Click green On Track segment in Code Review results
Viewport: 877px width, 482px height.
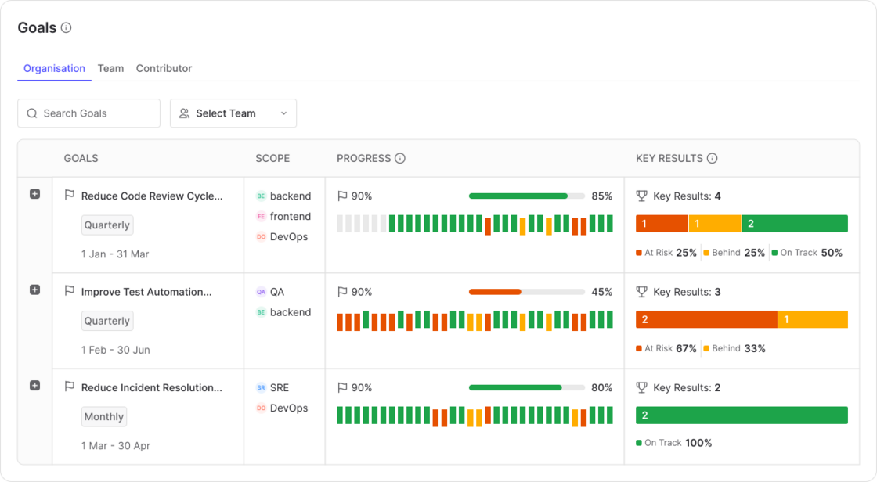click(795, 224)
